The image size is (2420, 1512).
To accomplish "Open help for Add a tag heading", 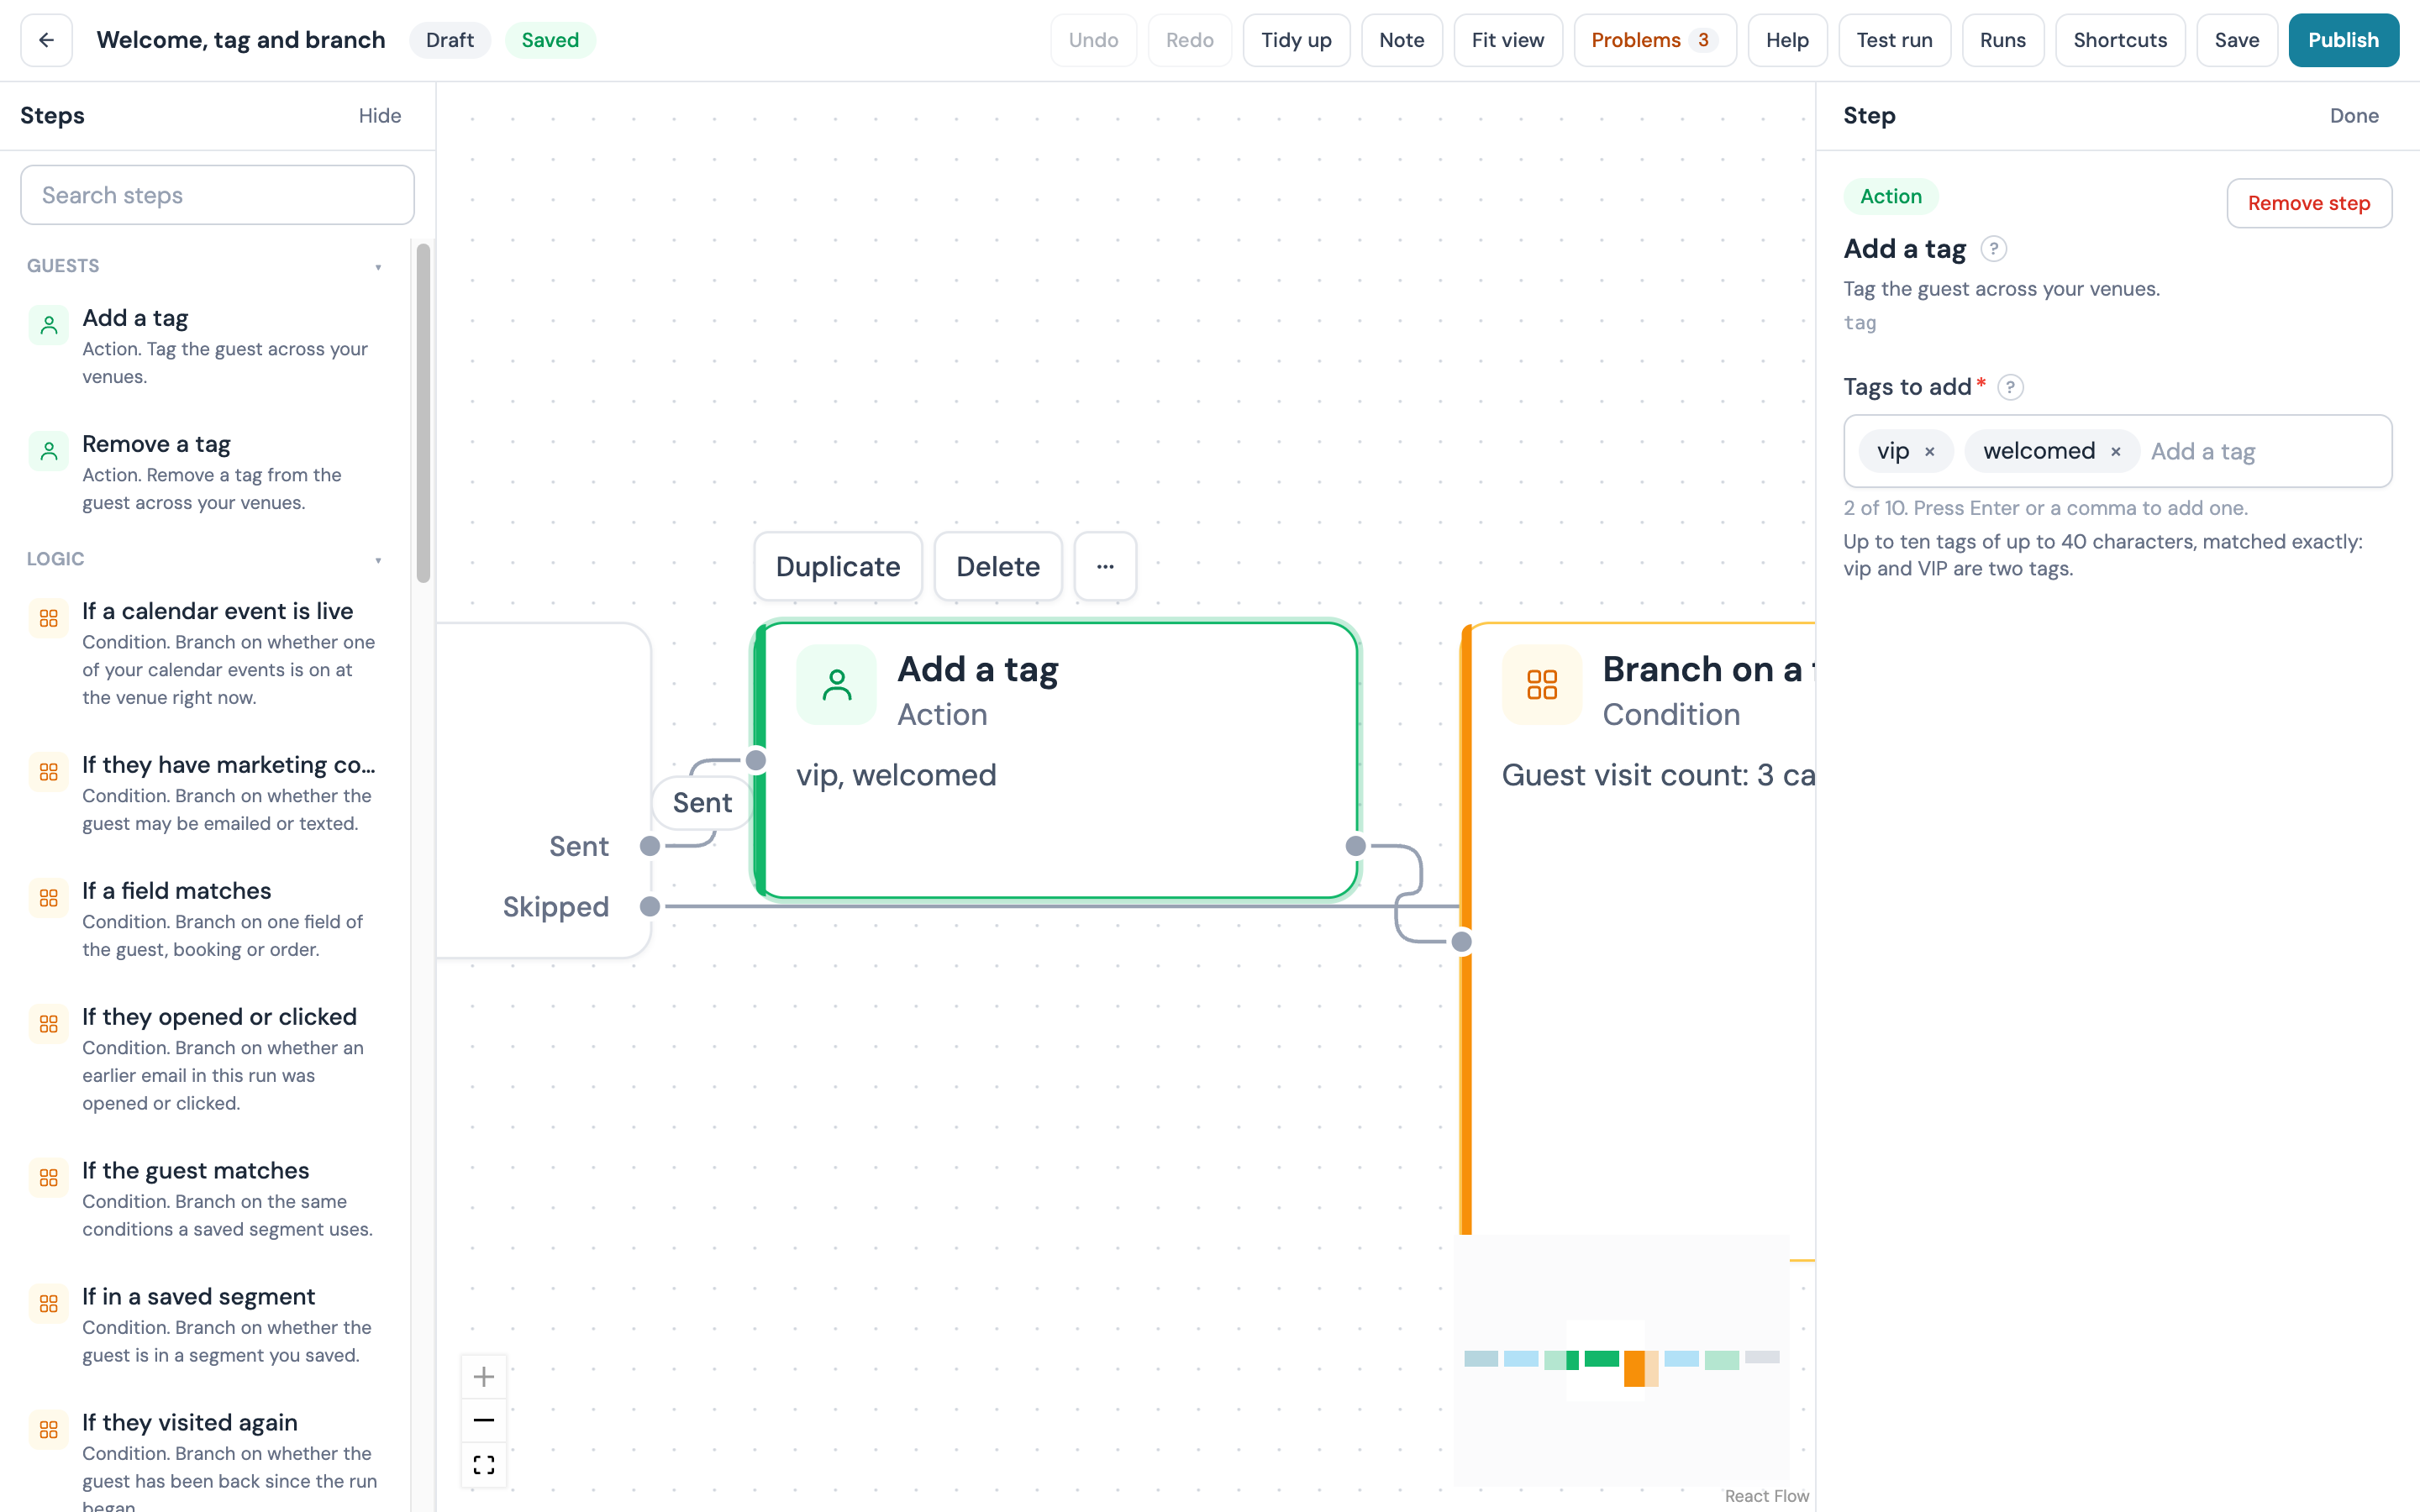I will point(1993,249).
